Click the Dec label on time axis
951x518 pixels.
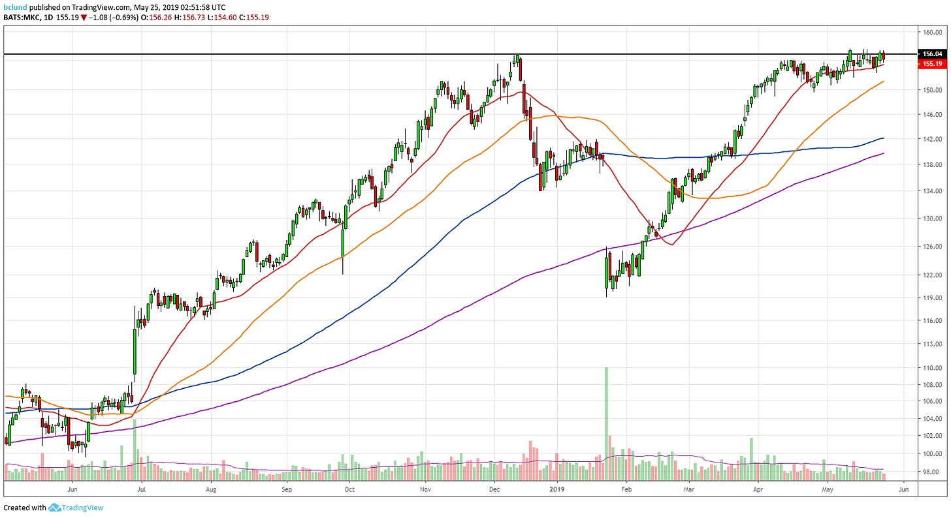[494, 488]
